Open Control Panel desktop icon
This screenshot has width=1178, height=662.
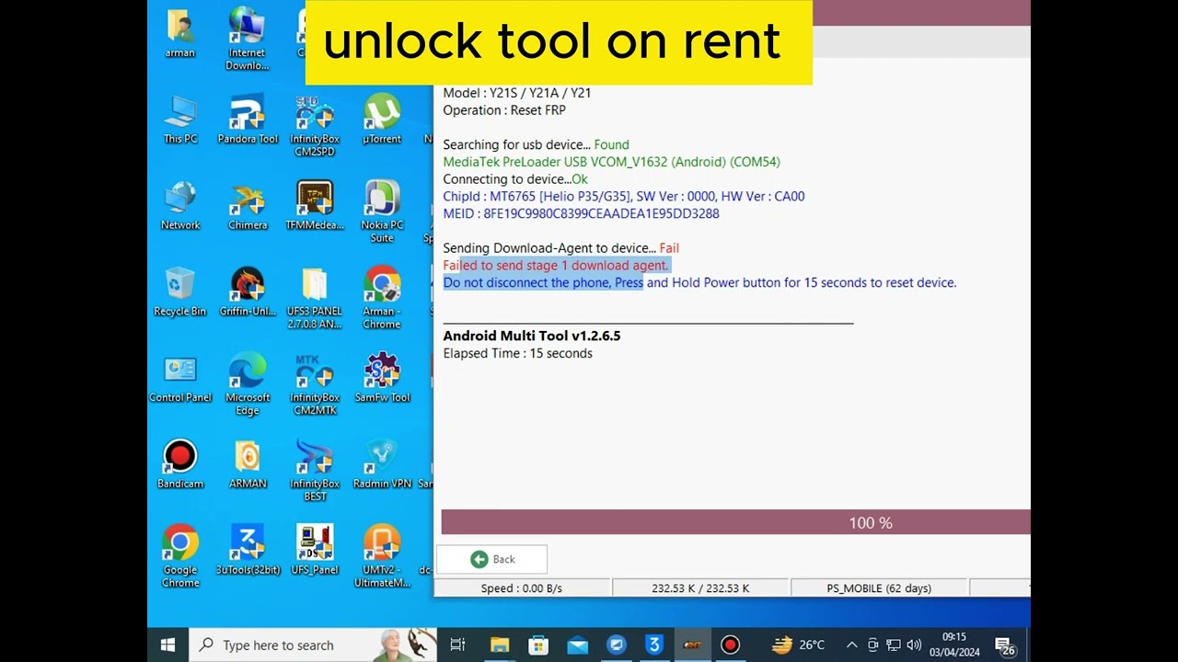180,379
